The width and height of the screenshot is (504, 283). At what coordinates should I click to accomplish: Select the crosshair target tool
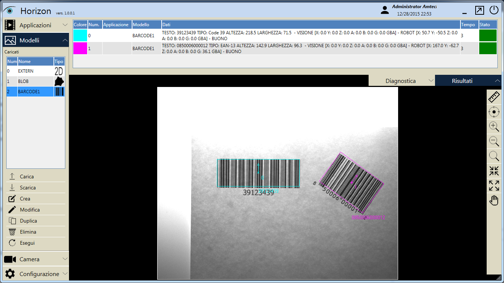tap(494, 112)
